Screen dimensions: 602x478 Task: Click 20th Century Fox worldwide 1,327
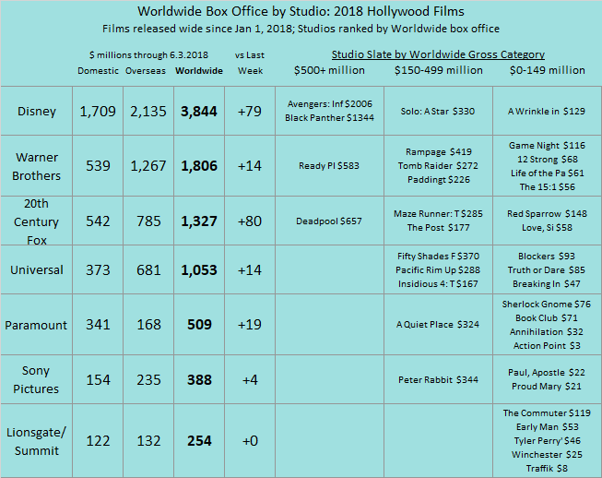pyautogui.click(x=199, y=221)
